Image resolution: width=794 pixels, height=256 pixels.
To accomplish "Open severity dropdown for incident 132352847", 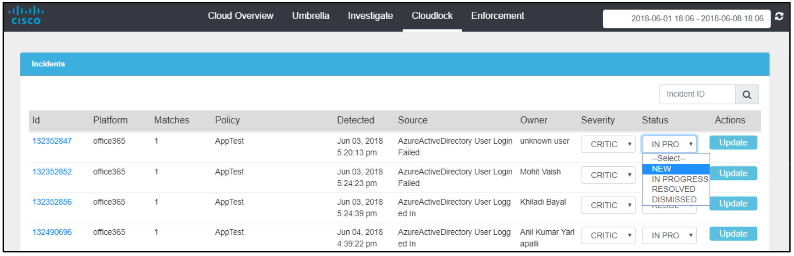I will point(608,144).
